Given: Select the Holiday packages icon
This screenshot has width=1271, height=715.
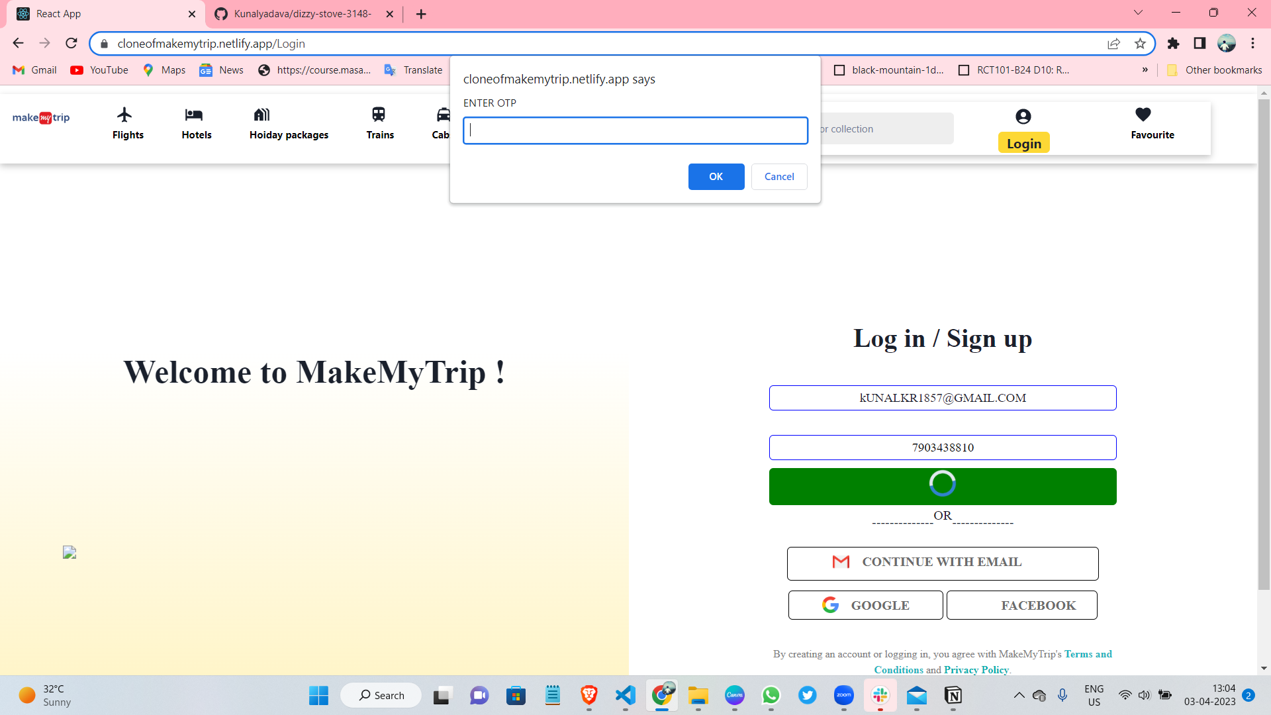Looking at the screenshot, I should 261,115.
